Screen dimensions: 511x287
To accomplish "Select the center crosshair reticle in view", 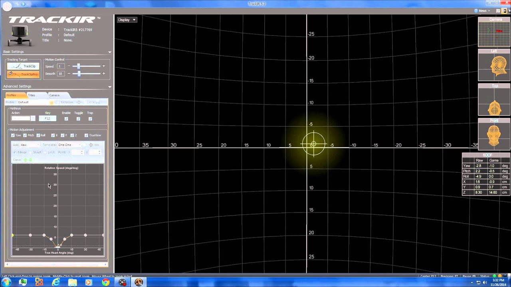I will (314, 144).
